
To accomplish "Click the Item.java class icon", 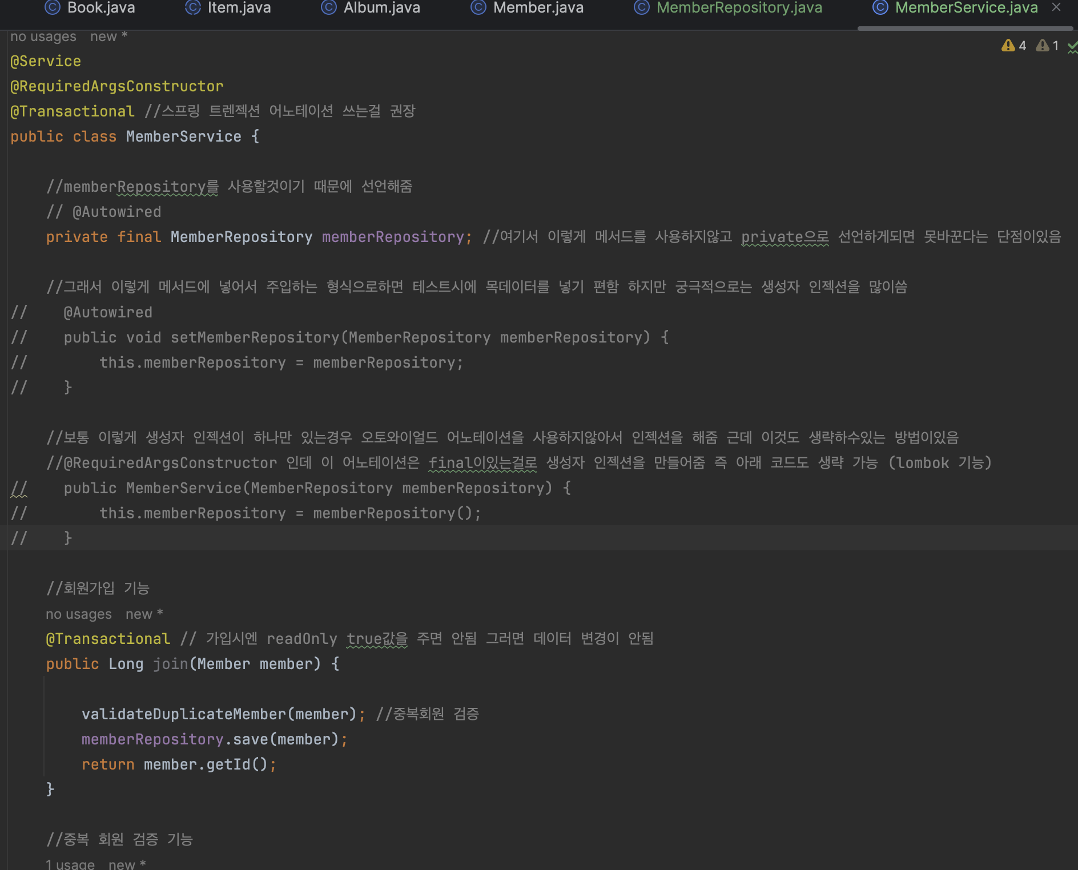I will (193, 7).
